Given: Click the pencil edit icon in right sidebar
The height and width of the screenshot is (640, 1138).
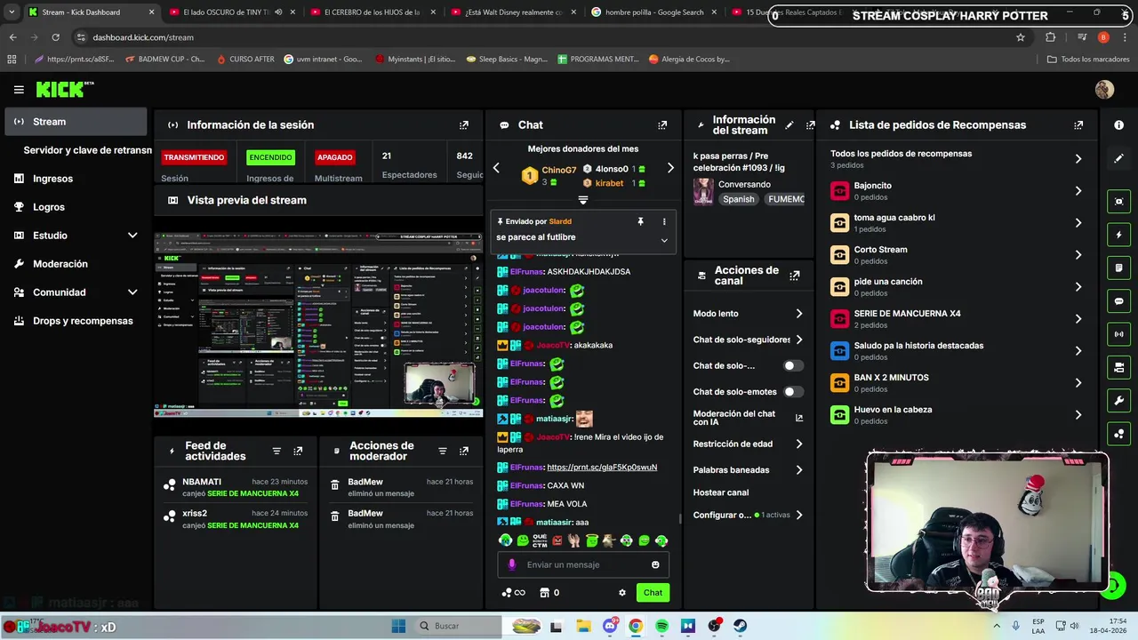Looking at the screenshot, I should coord(1118,158).
